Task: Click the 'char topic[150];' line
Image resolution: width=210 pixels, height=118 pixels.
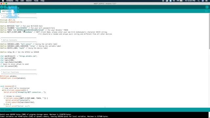Action: [x=7, y=60]
